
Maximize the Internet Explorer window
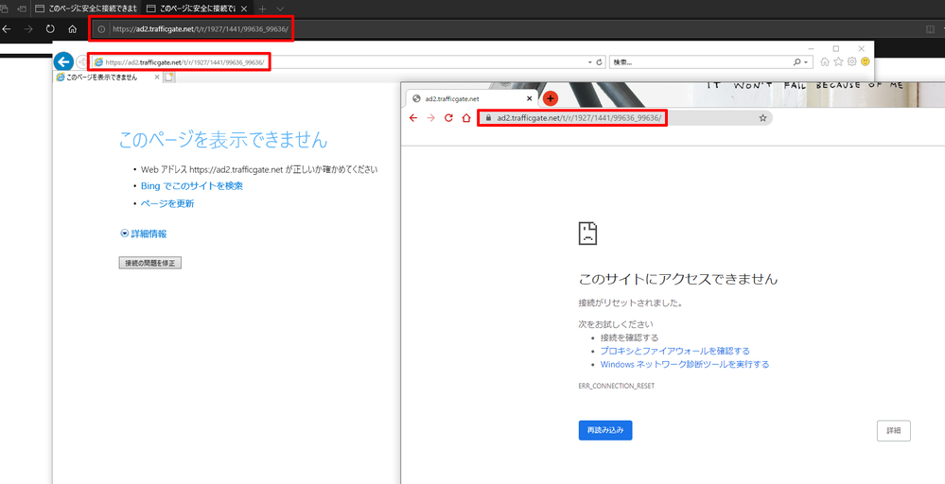(836, 48)
